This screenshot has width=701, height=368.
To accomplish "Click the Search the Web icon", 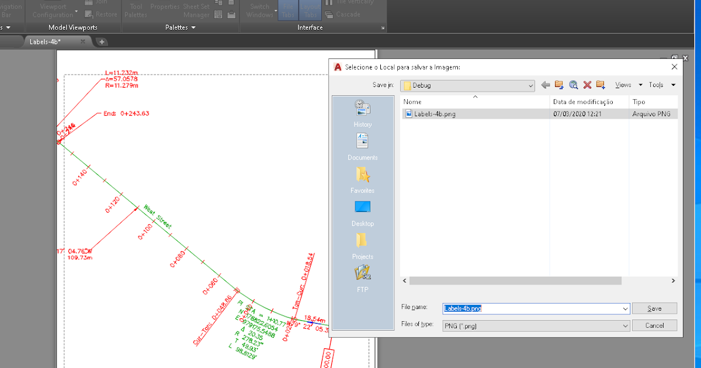I will pos(572,85).
